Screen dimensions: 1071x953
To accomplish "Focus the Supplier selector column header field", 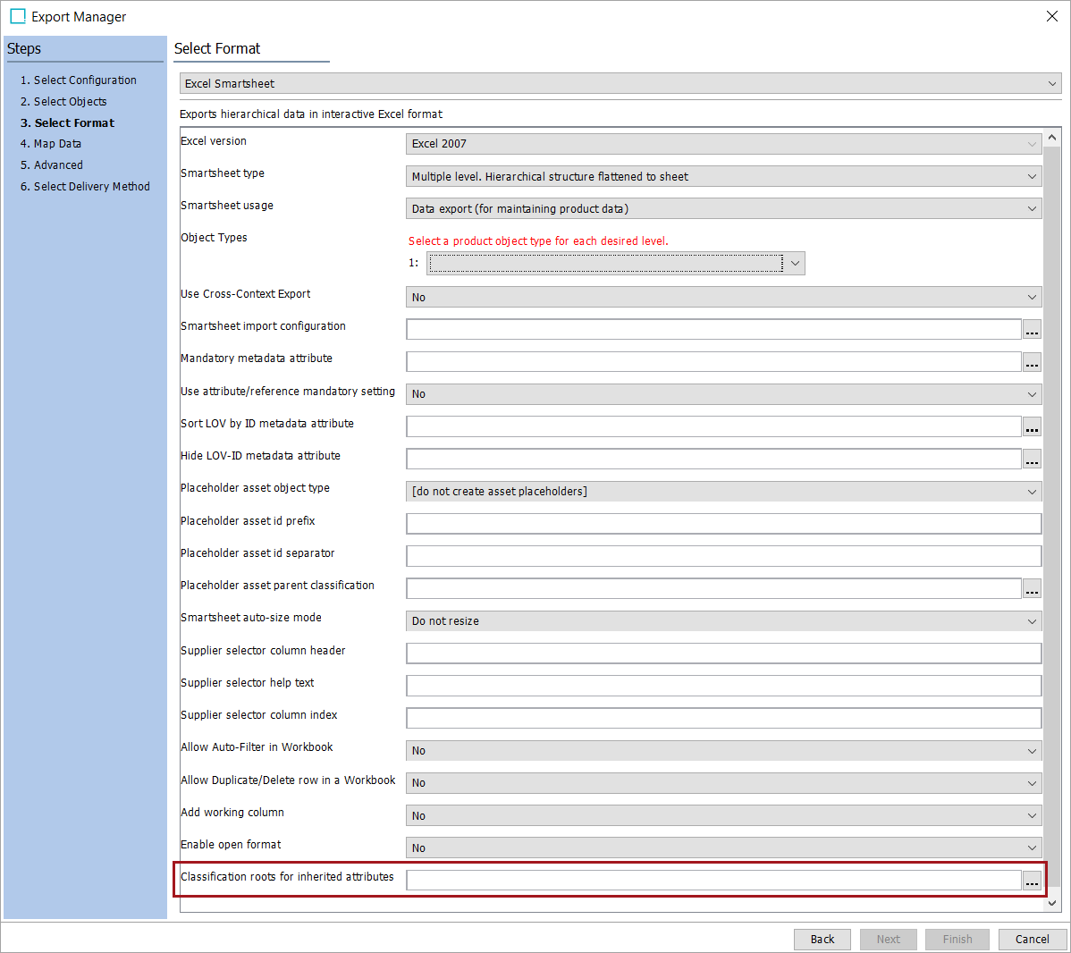I will coord(723,654).
